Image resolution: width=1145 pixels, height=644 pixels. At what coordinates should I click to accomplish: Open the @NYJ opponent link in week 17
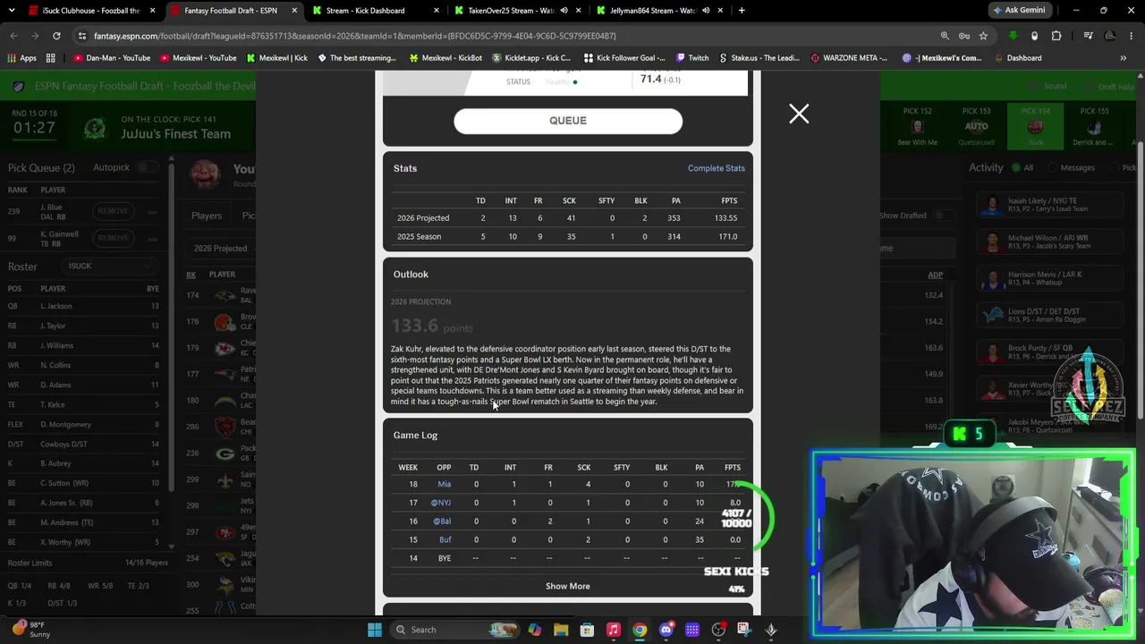441,503
